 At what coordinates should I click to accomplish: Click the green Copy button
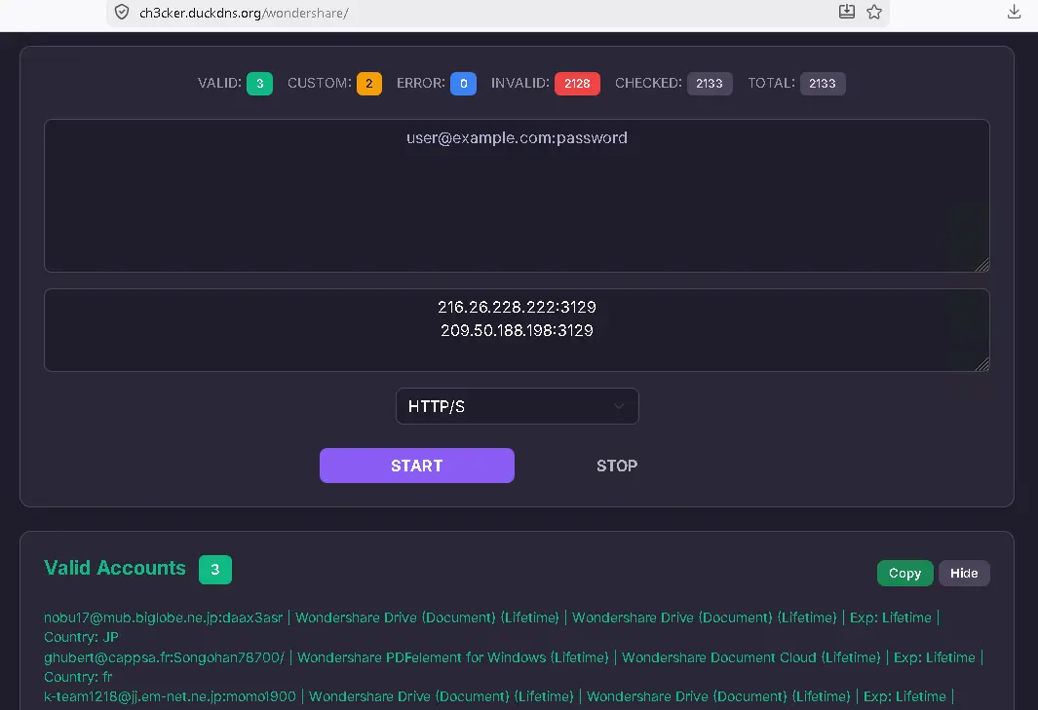(x=904, y=573)
